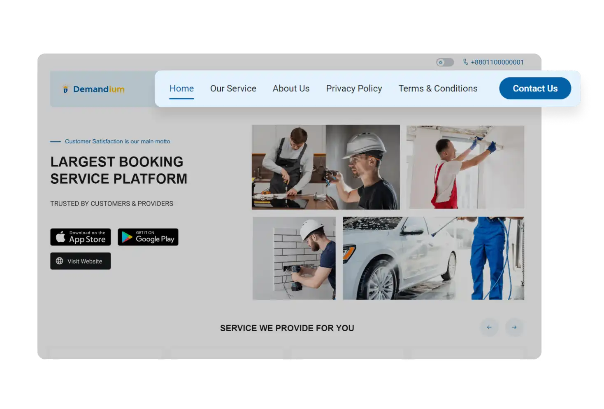
Task: Click the Apple logo in App Store badge
Action: (60, 237)
